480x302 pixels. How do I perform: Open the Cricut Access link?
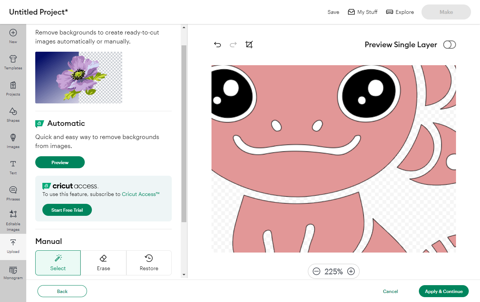click(x=140, y=194)
